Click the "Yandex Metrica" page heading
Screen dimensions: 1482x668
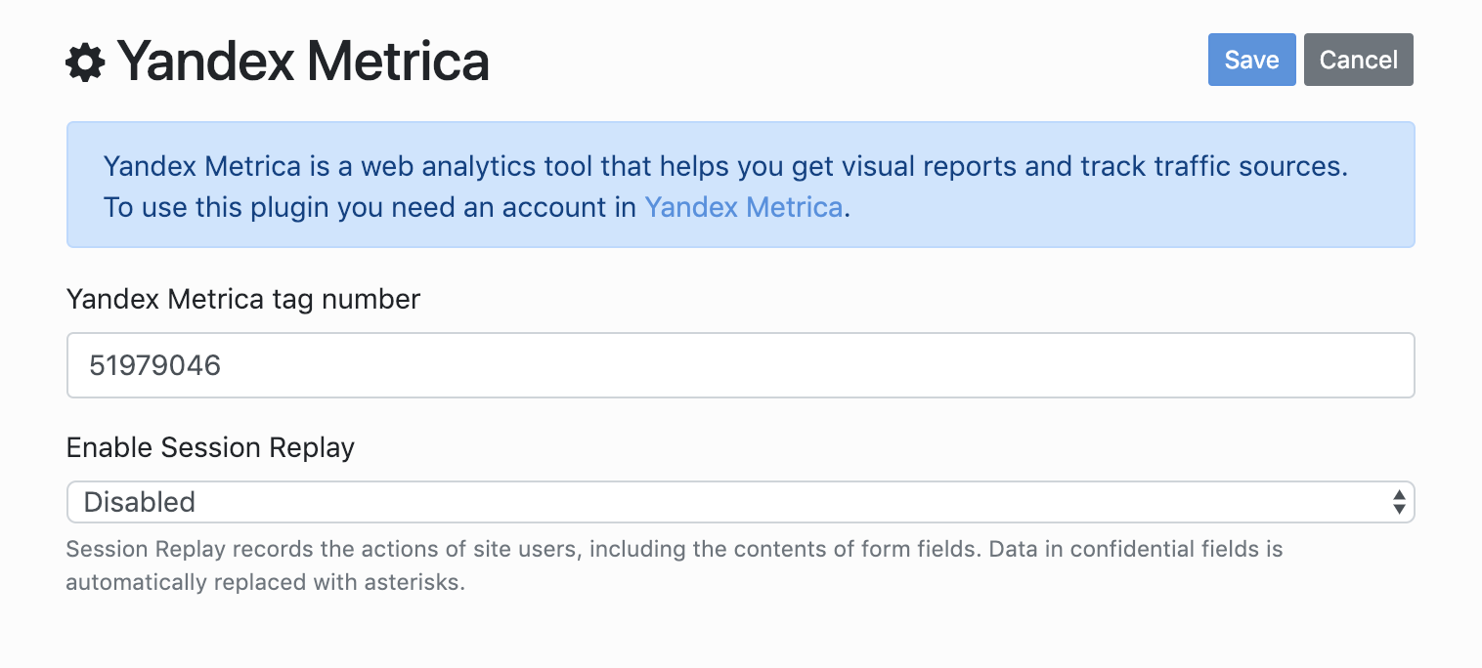tap(303, 62)
